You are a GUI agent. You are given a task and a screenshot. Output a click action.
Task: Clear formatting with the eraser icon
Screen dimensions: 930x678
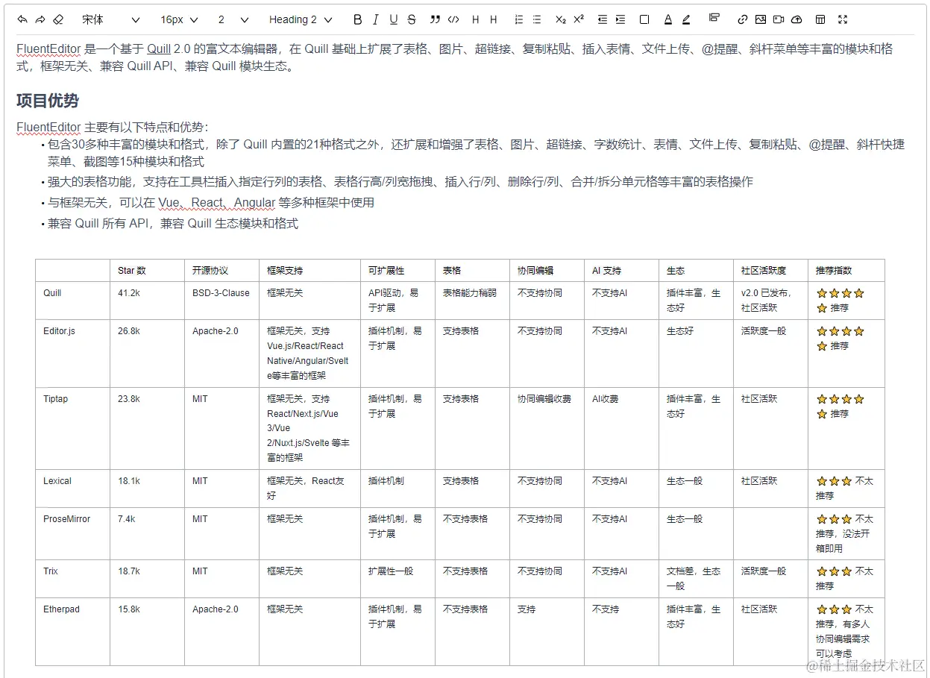coord(59,19)
